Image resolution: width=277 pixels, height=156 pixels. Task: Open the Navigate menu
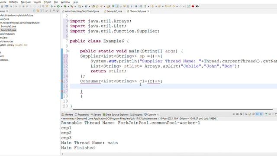(x=26, y=2)
